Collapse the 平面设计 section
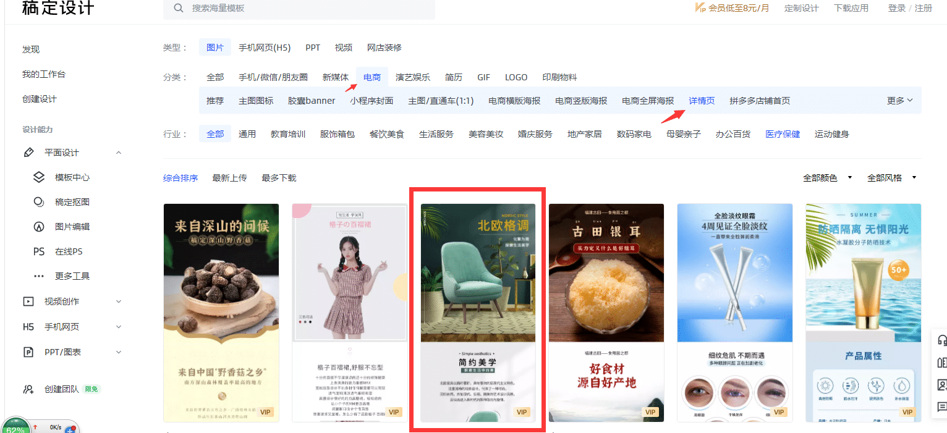This screenshot has width=947, height=433. pyautogui.click(x=119, y=153)
